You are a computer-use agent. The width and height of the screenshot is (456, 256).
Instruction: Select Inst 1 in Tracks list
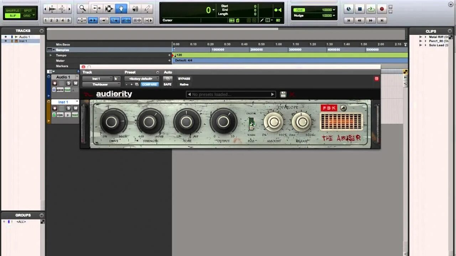coord(23,41)
